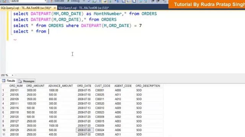The image size is (245, 137).
Task: Click the 1500.00 advance amount cell
Action: [x=54, y=126]
